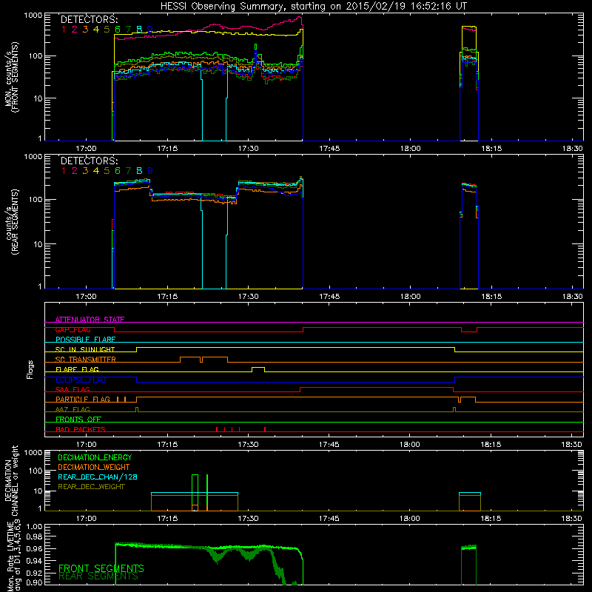Pick detector 7 in rear segments legend

pyautogui.click(x=128, y=171)
